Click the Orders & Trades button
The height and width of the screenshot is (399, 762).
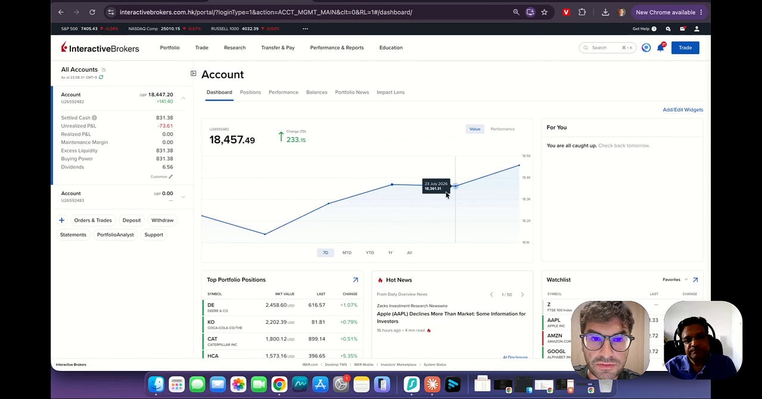pyautogui.click(x=93, y=220)
